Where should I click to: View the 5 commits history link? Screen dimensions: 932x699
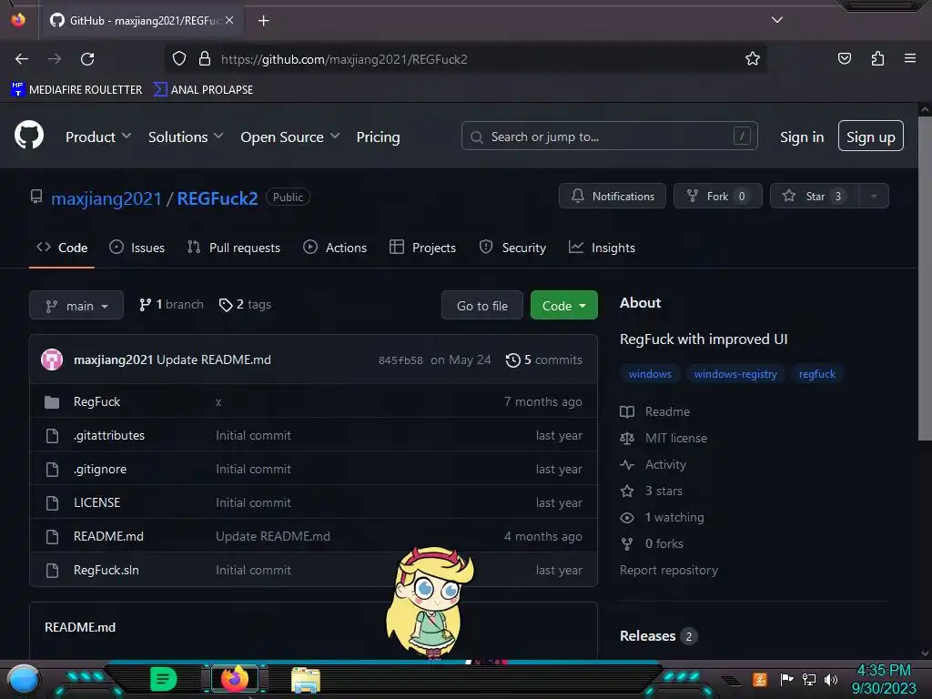[x=544, y=360]
